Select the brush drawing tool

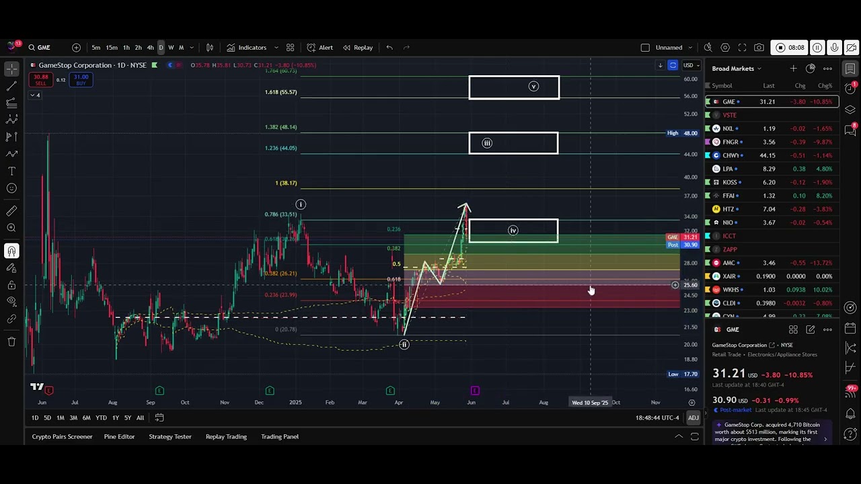(x=11, y=154)
